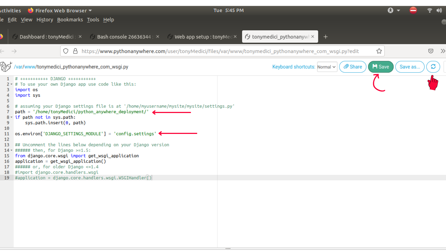Click the volume speaker icon

(x=439, y=10)
